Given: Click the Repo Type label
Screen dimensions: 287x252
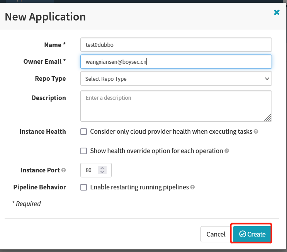Looking at the screenshot, I should [50, 78].
